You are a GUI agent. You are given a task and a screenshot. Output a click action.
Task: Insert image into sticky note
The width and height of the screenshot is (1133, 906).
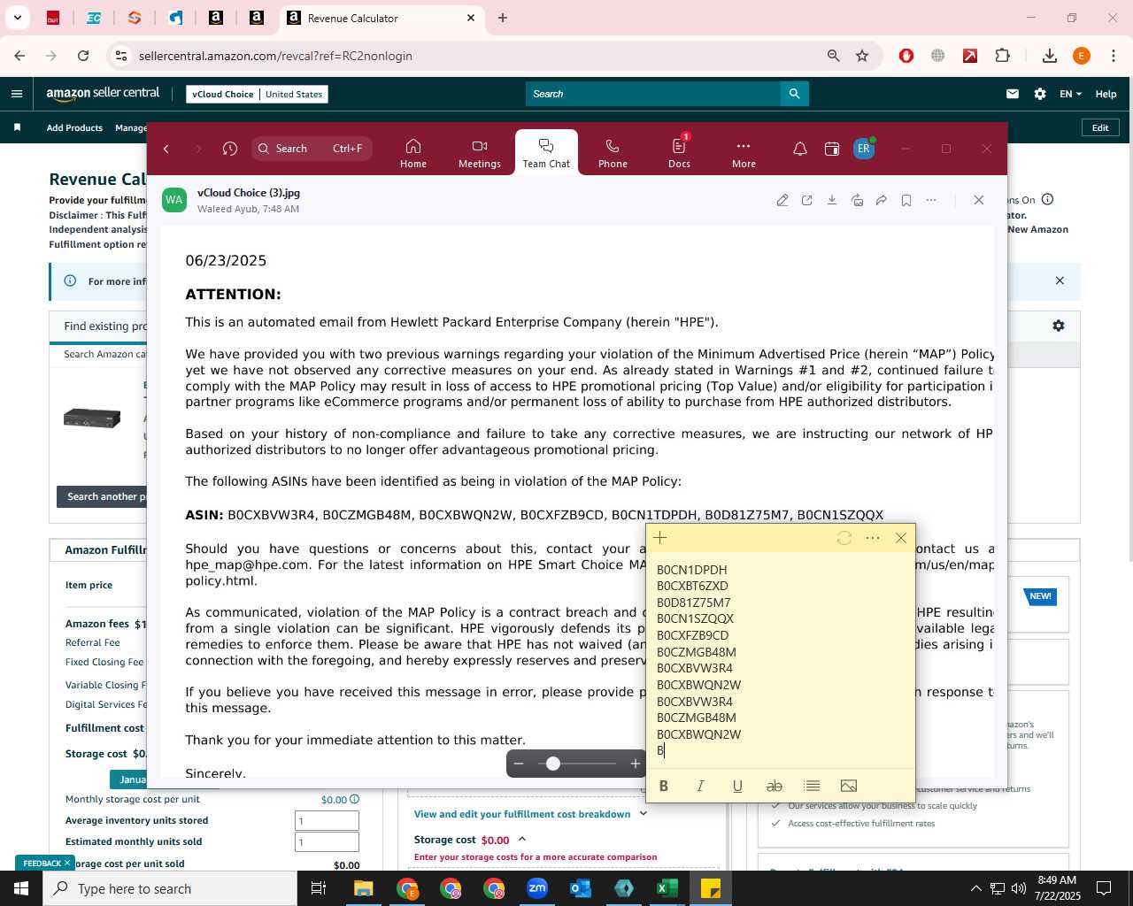[x=849, y=786]
